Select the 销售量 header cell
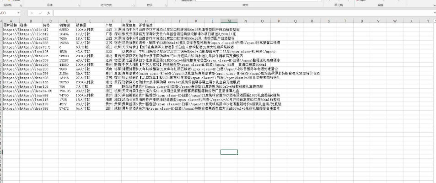The width and height of the screenshot is (436, 183). (90, 25)
